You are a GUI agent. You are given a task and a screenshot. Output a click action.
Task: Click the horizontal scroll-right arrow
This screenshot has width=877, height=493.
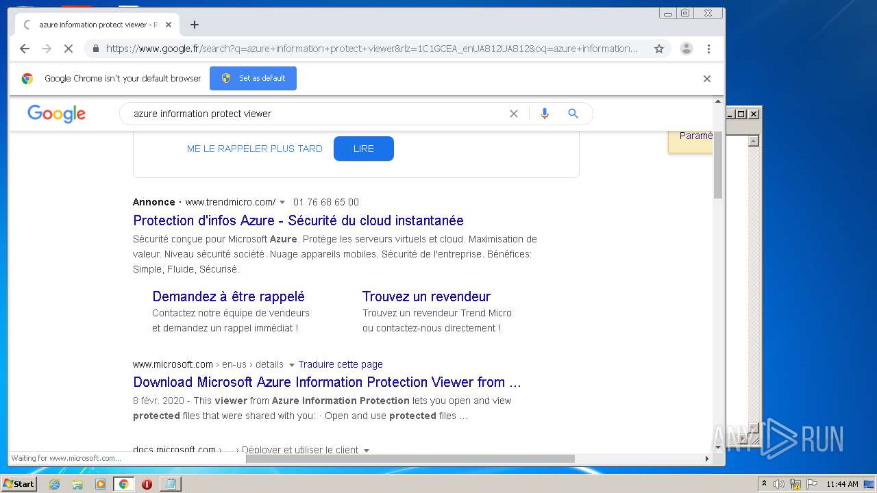click(707, 459)
